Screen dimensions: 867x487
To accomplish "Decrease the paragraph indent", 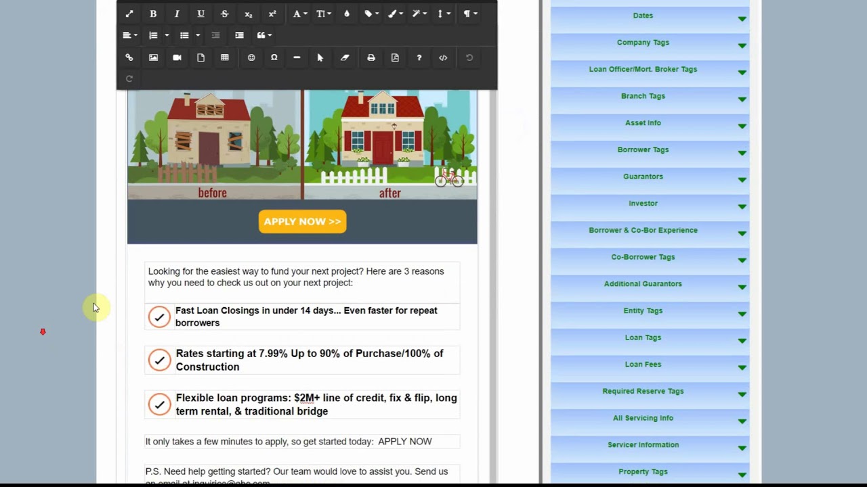I will point(215,35).
